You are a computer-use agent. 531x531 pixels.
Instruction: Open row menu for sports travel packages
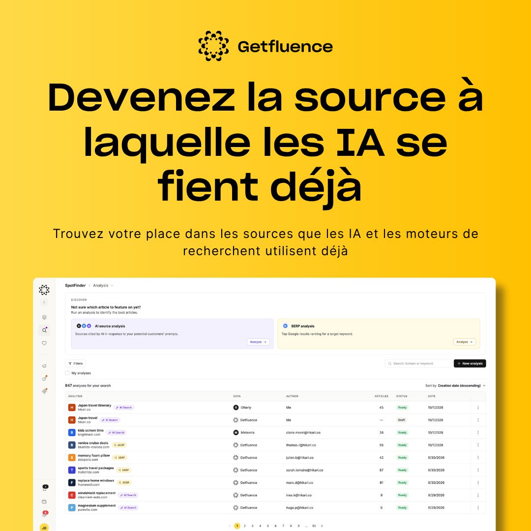[x=478, y=470]
